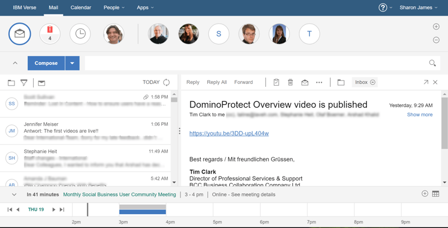Click the THU 19 date label
This screenshot has height=228, width=448.
tap(36, 209)
